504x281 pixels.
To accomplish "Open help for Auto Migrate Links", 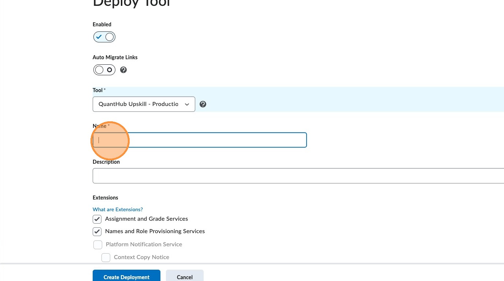I will 123,70.
